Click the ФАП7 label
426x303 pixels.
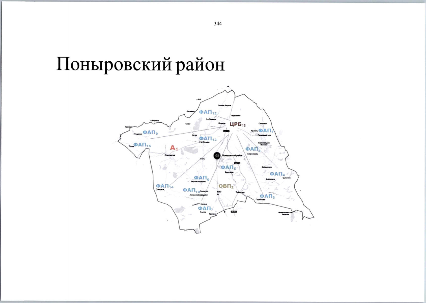click(206, 209)
